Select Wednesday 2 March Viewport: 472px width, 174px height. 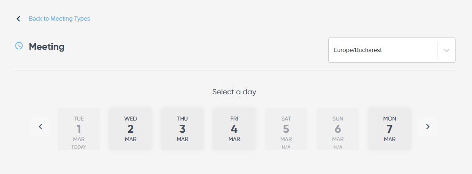click(x=130, y=129)
